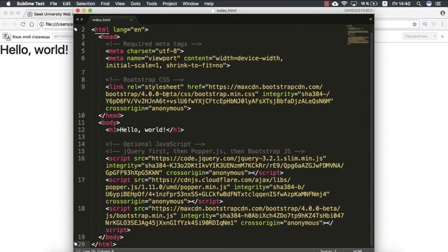The image size is (448, 252).
Task: Open the Spaces indentation setting in status bar
Action: 328,251
